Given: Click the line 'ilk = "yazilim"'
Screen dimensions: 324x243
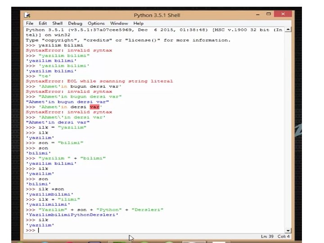Looking at the screenshot, I should pos(56,127).
